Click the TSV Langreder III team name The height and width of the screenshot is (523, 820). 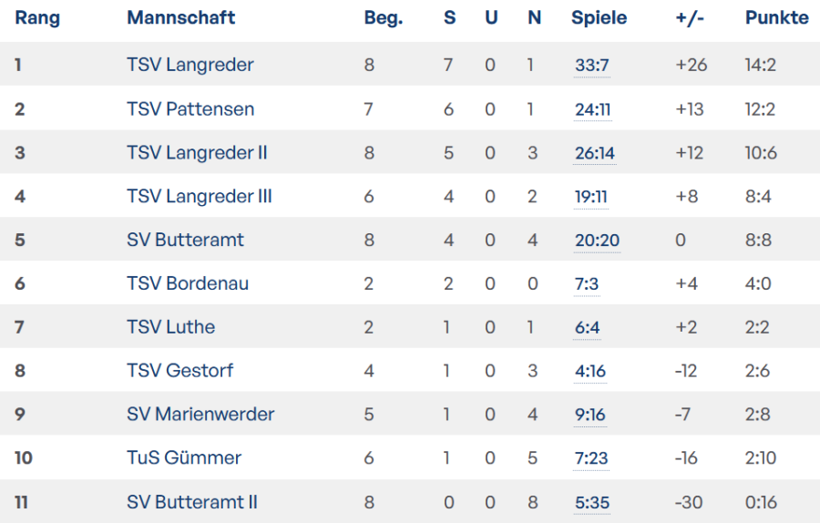pyautogui.click(x=200, y=196)
